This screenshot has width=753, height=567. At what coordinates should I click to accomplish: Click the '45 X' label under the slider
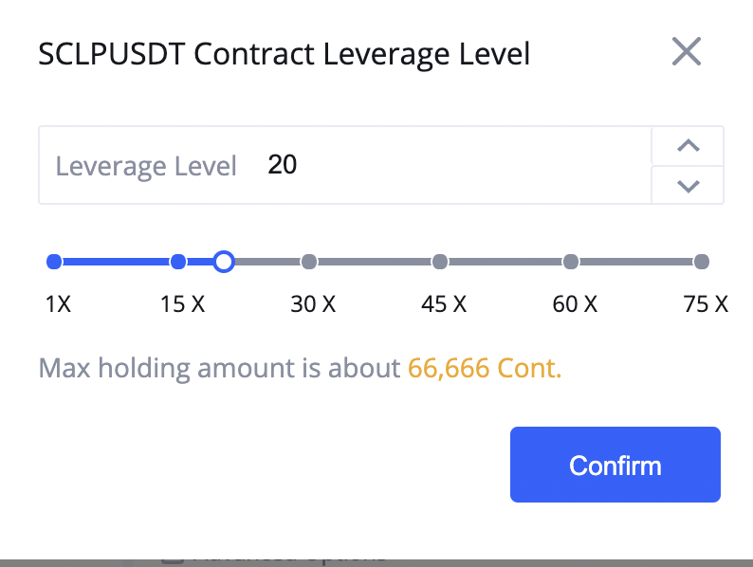point(444,304)
